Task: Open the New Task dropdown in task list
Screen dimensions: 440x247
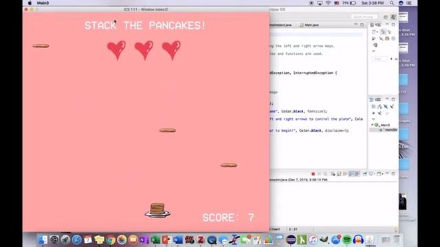Action: tap(377, 32)
